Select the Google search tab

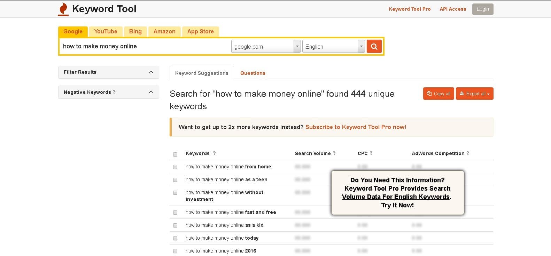[73, 31]
